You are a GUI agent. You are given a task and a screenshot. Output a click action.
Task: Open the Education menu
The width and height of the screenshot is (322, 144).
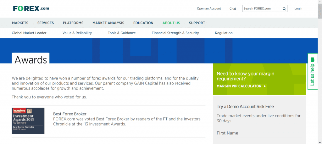143,23
